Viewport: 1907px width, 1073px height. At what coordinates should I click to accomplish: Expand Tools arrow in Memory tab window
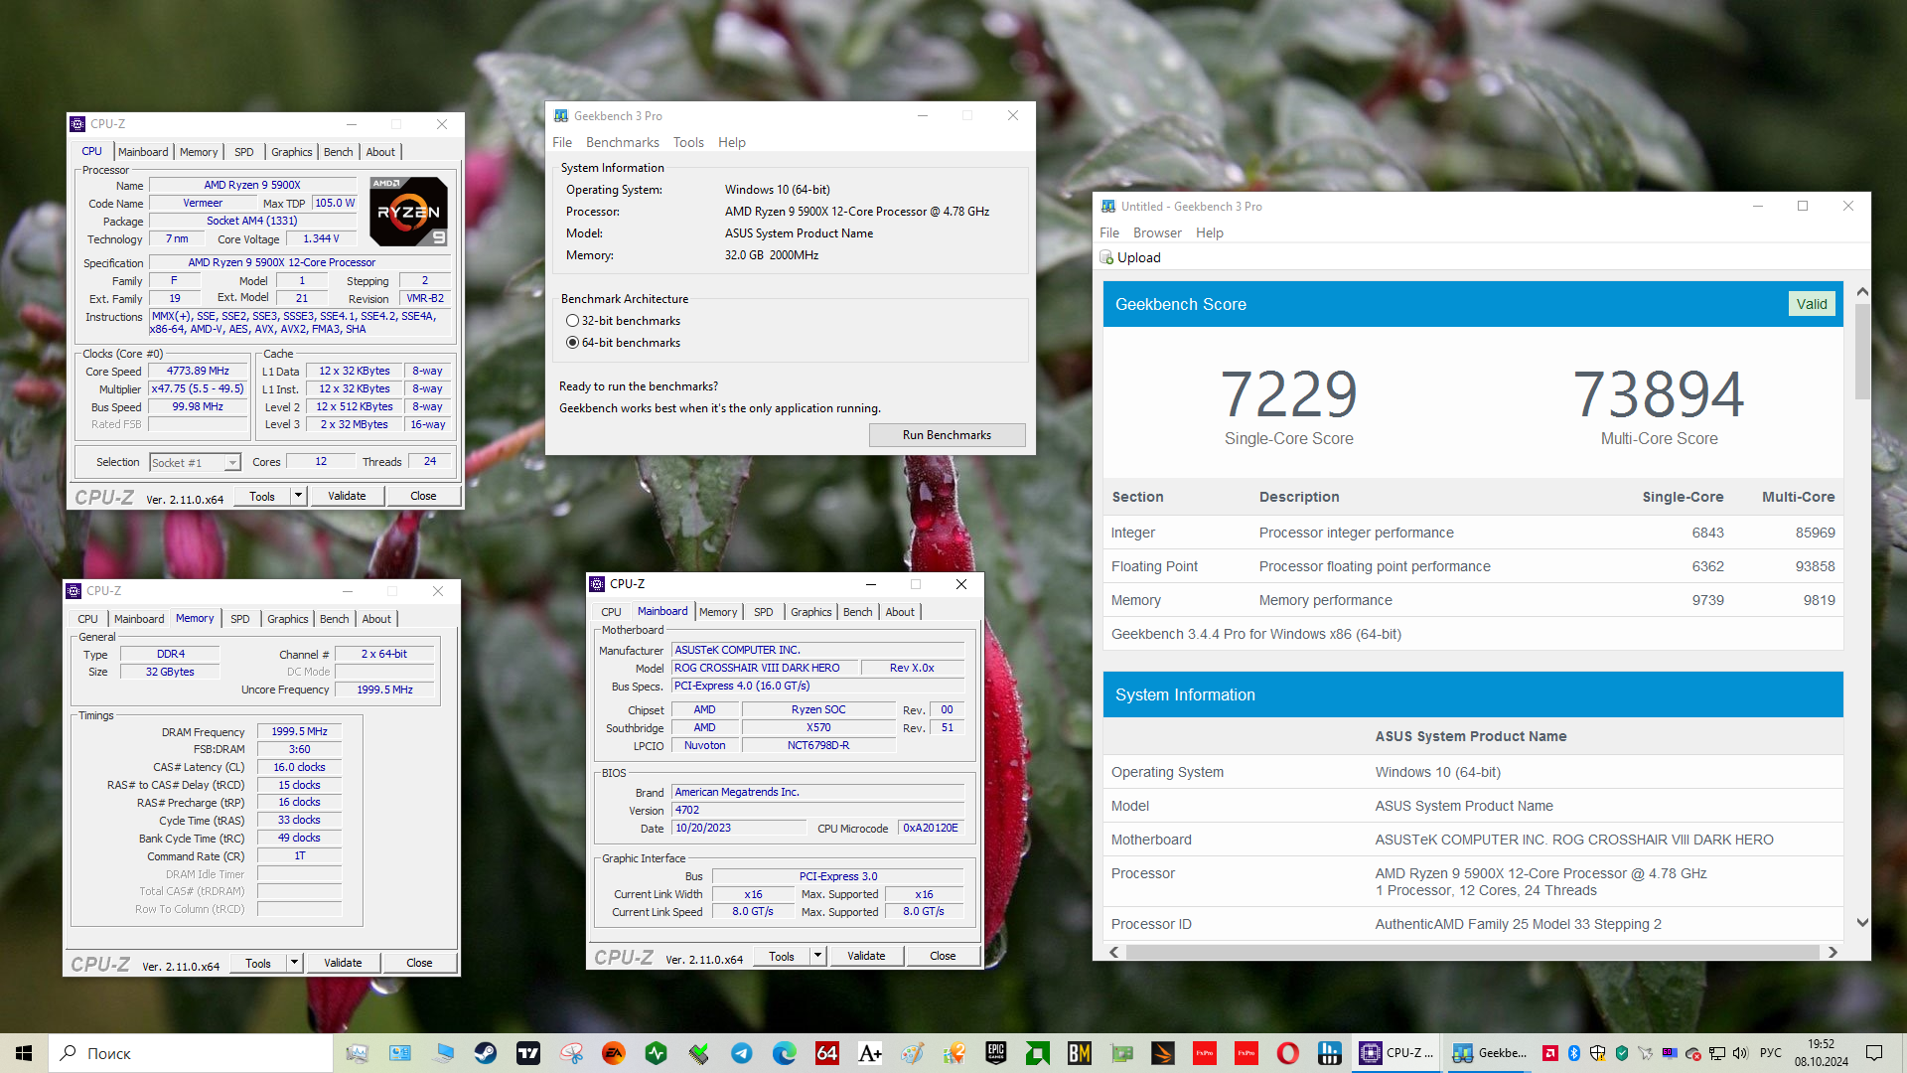click(x=294, y=963)
